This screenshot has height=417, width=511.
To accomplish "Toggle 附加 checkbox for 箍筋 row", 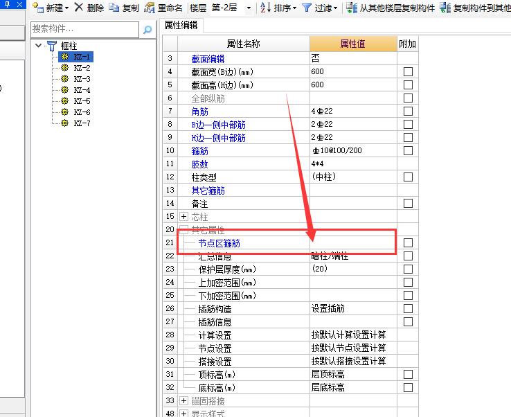I will click(x=408, y=150).
